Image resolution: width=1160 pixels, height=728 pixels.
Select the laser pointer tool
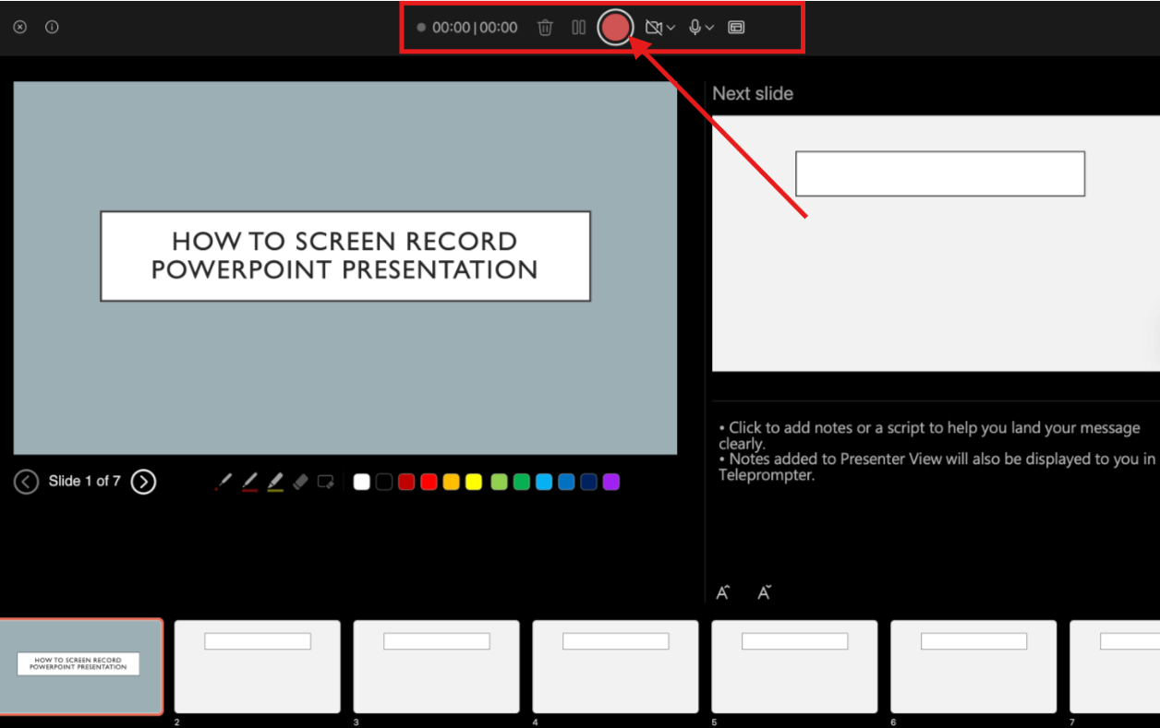point(223,482)
